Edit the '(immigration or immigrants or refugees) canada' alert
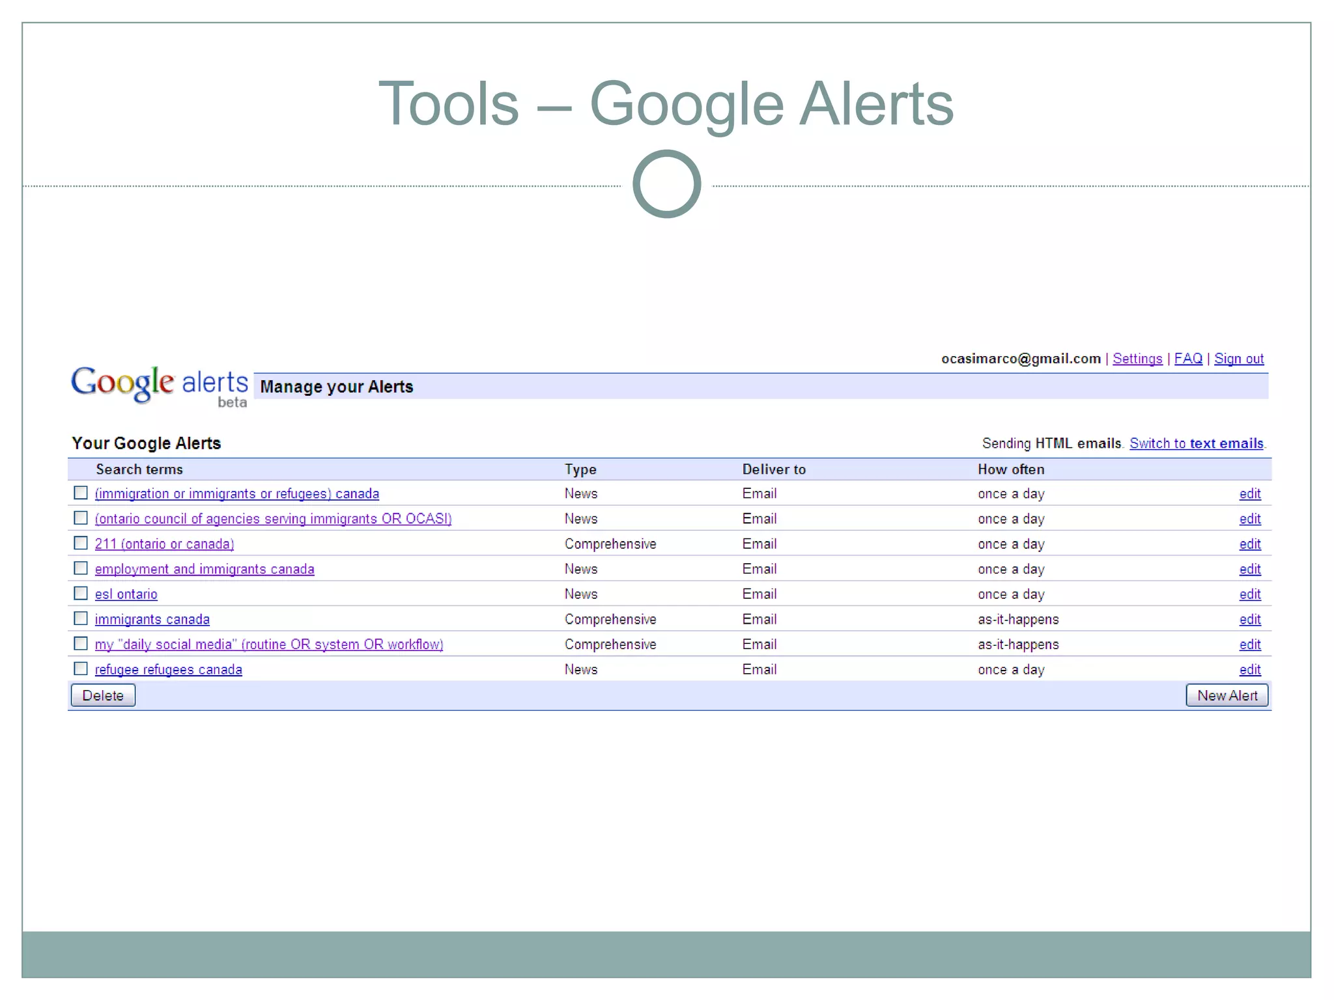 [1250, 494]
